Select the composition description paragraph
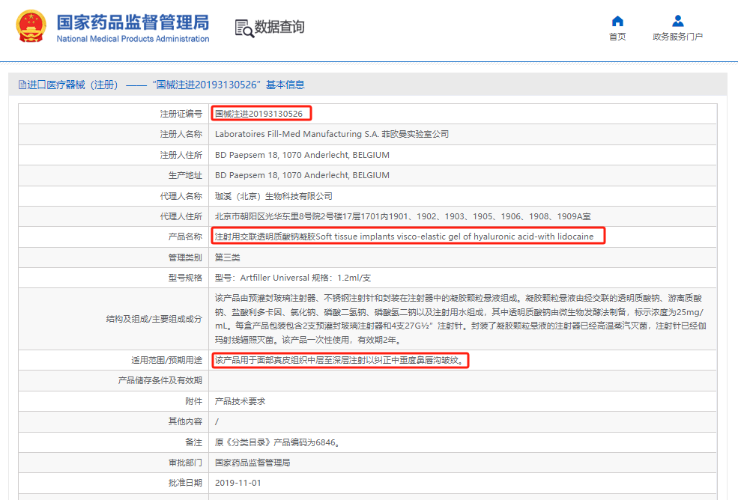Image resolution: width=738 pixels, height=500 pixels. point(461,319)
